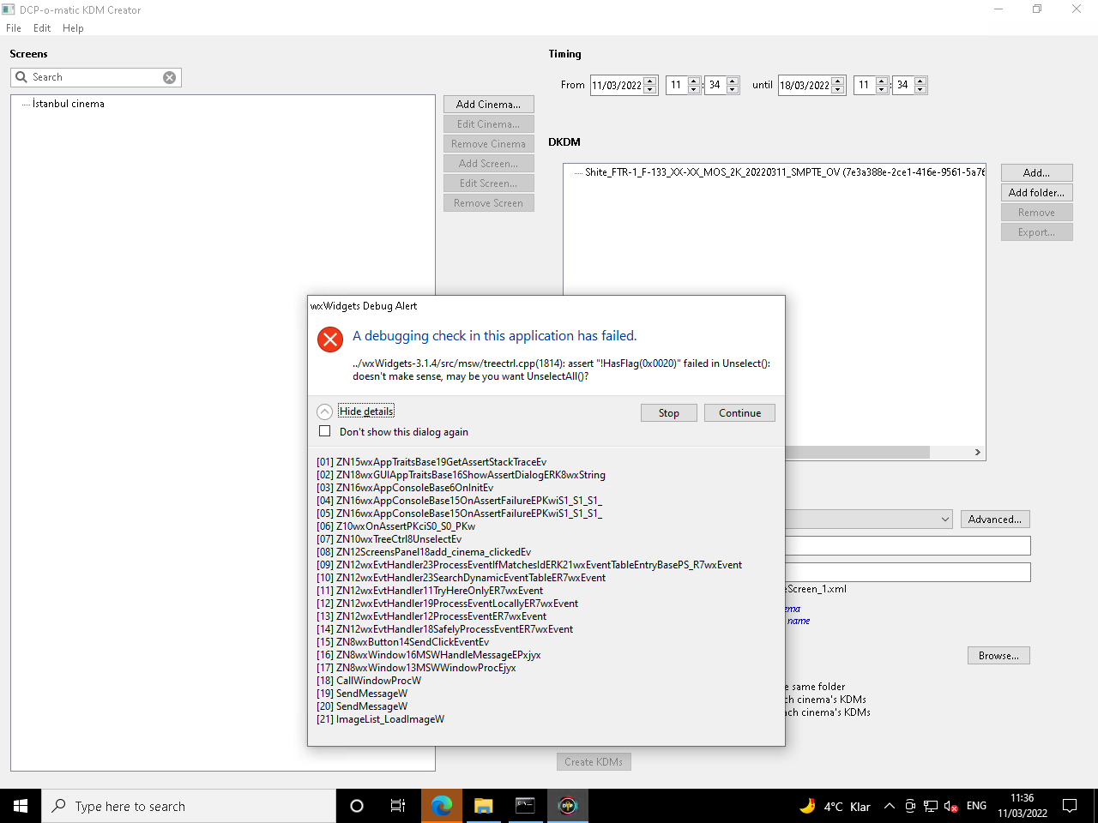Viewport: 1098px width, 823px height.
Task: Open the File menu
Action: (x=14, y=28)
